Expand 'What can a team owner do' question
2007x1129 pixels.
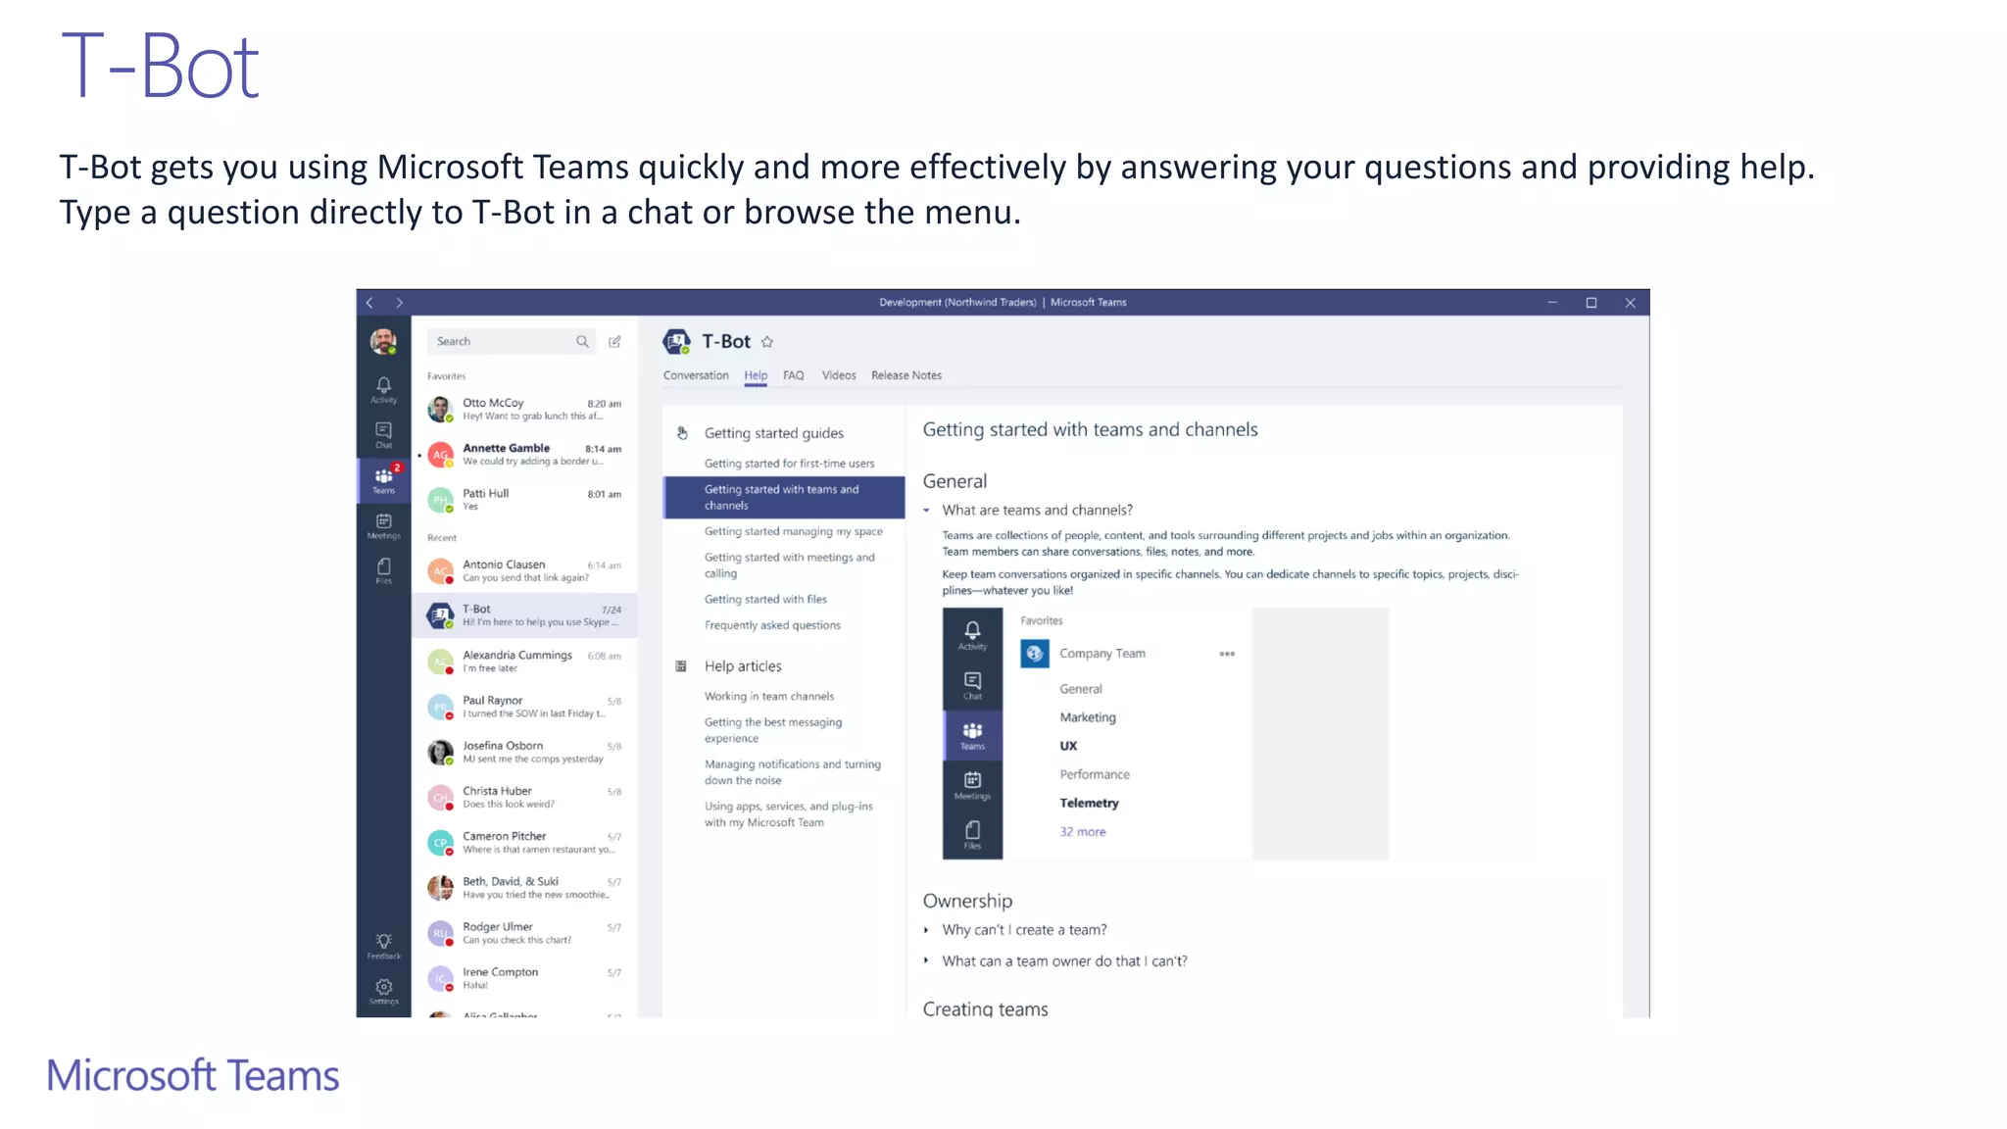coord(927,961)
